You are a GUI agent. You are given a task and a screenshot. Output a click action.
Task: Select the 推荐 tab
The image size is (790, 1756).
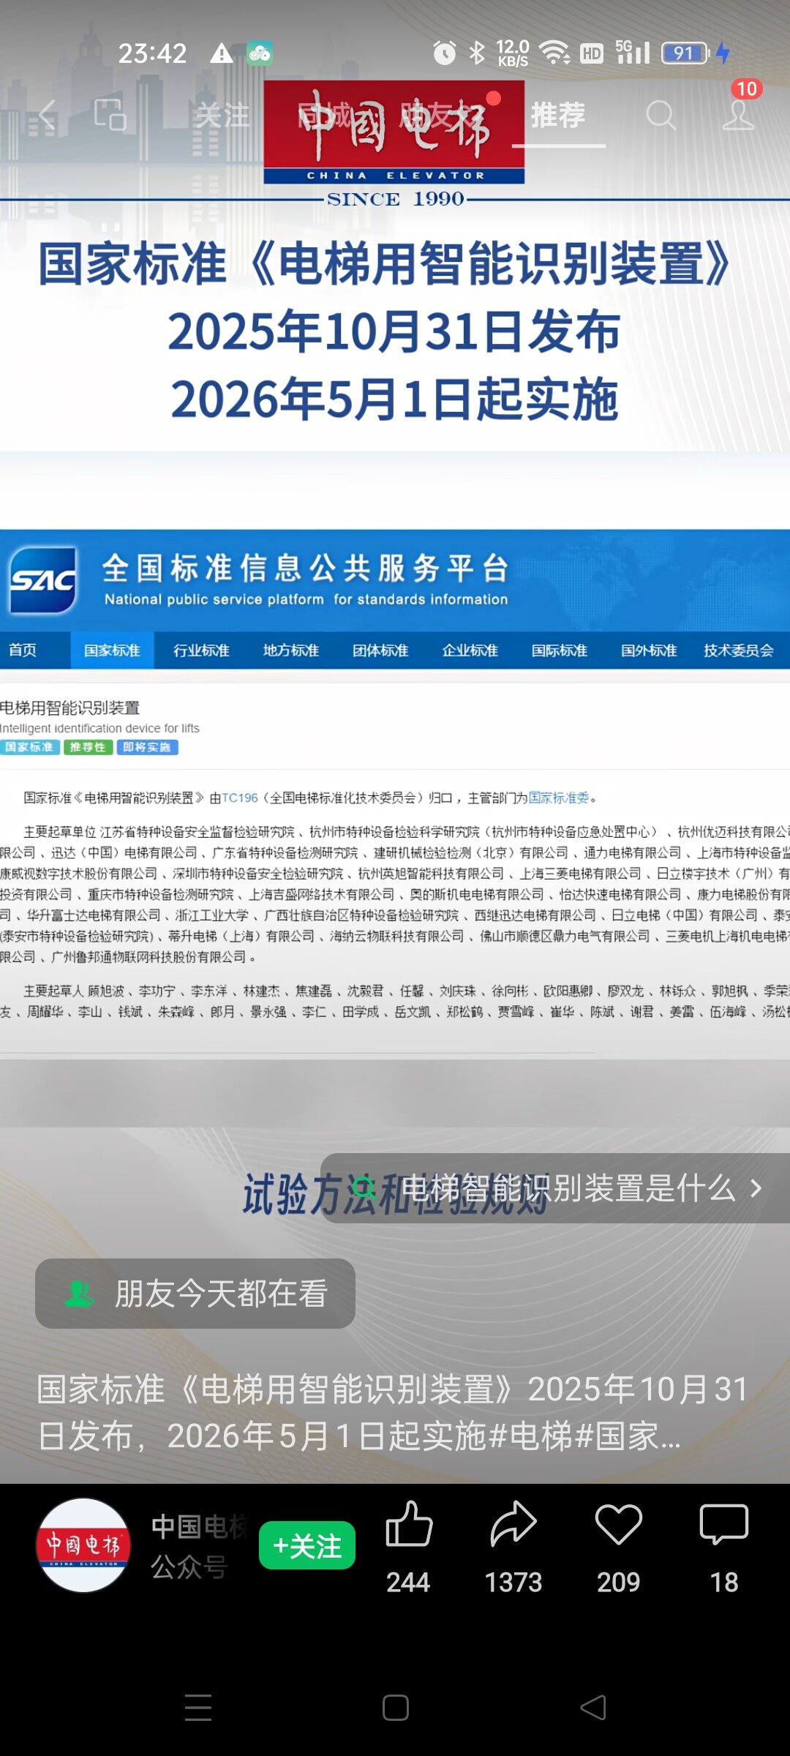558,116
